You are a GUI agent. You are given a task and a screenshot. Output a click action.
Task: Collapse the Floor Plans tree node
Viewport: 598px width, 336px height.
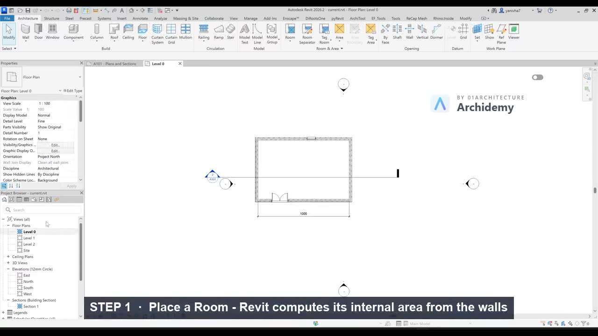8,225
